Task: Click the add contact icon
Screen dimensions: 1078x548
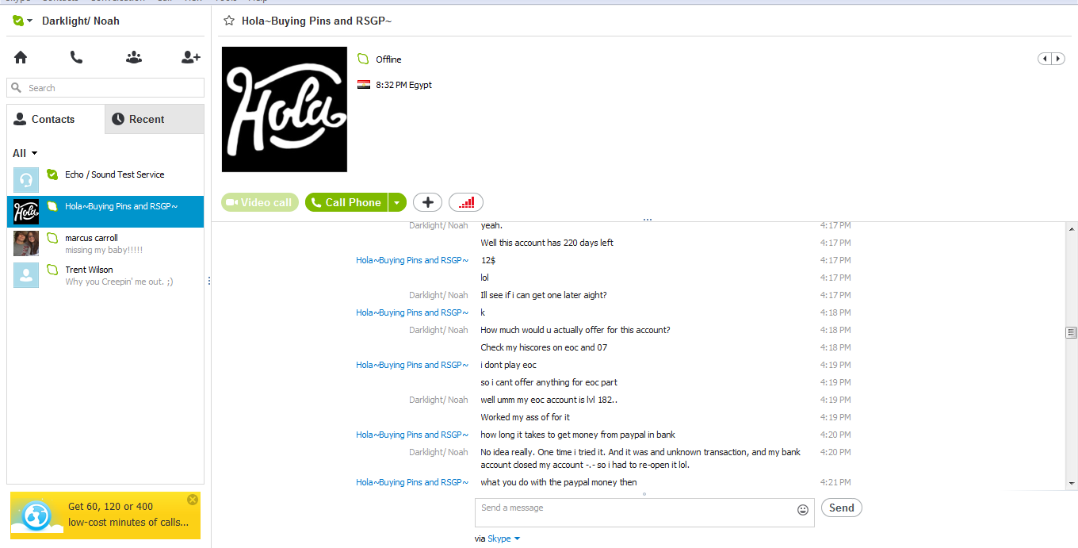Action: (190, 57)
